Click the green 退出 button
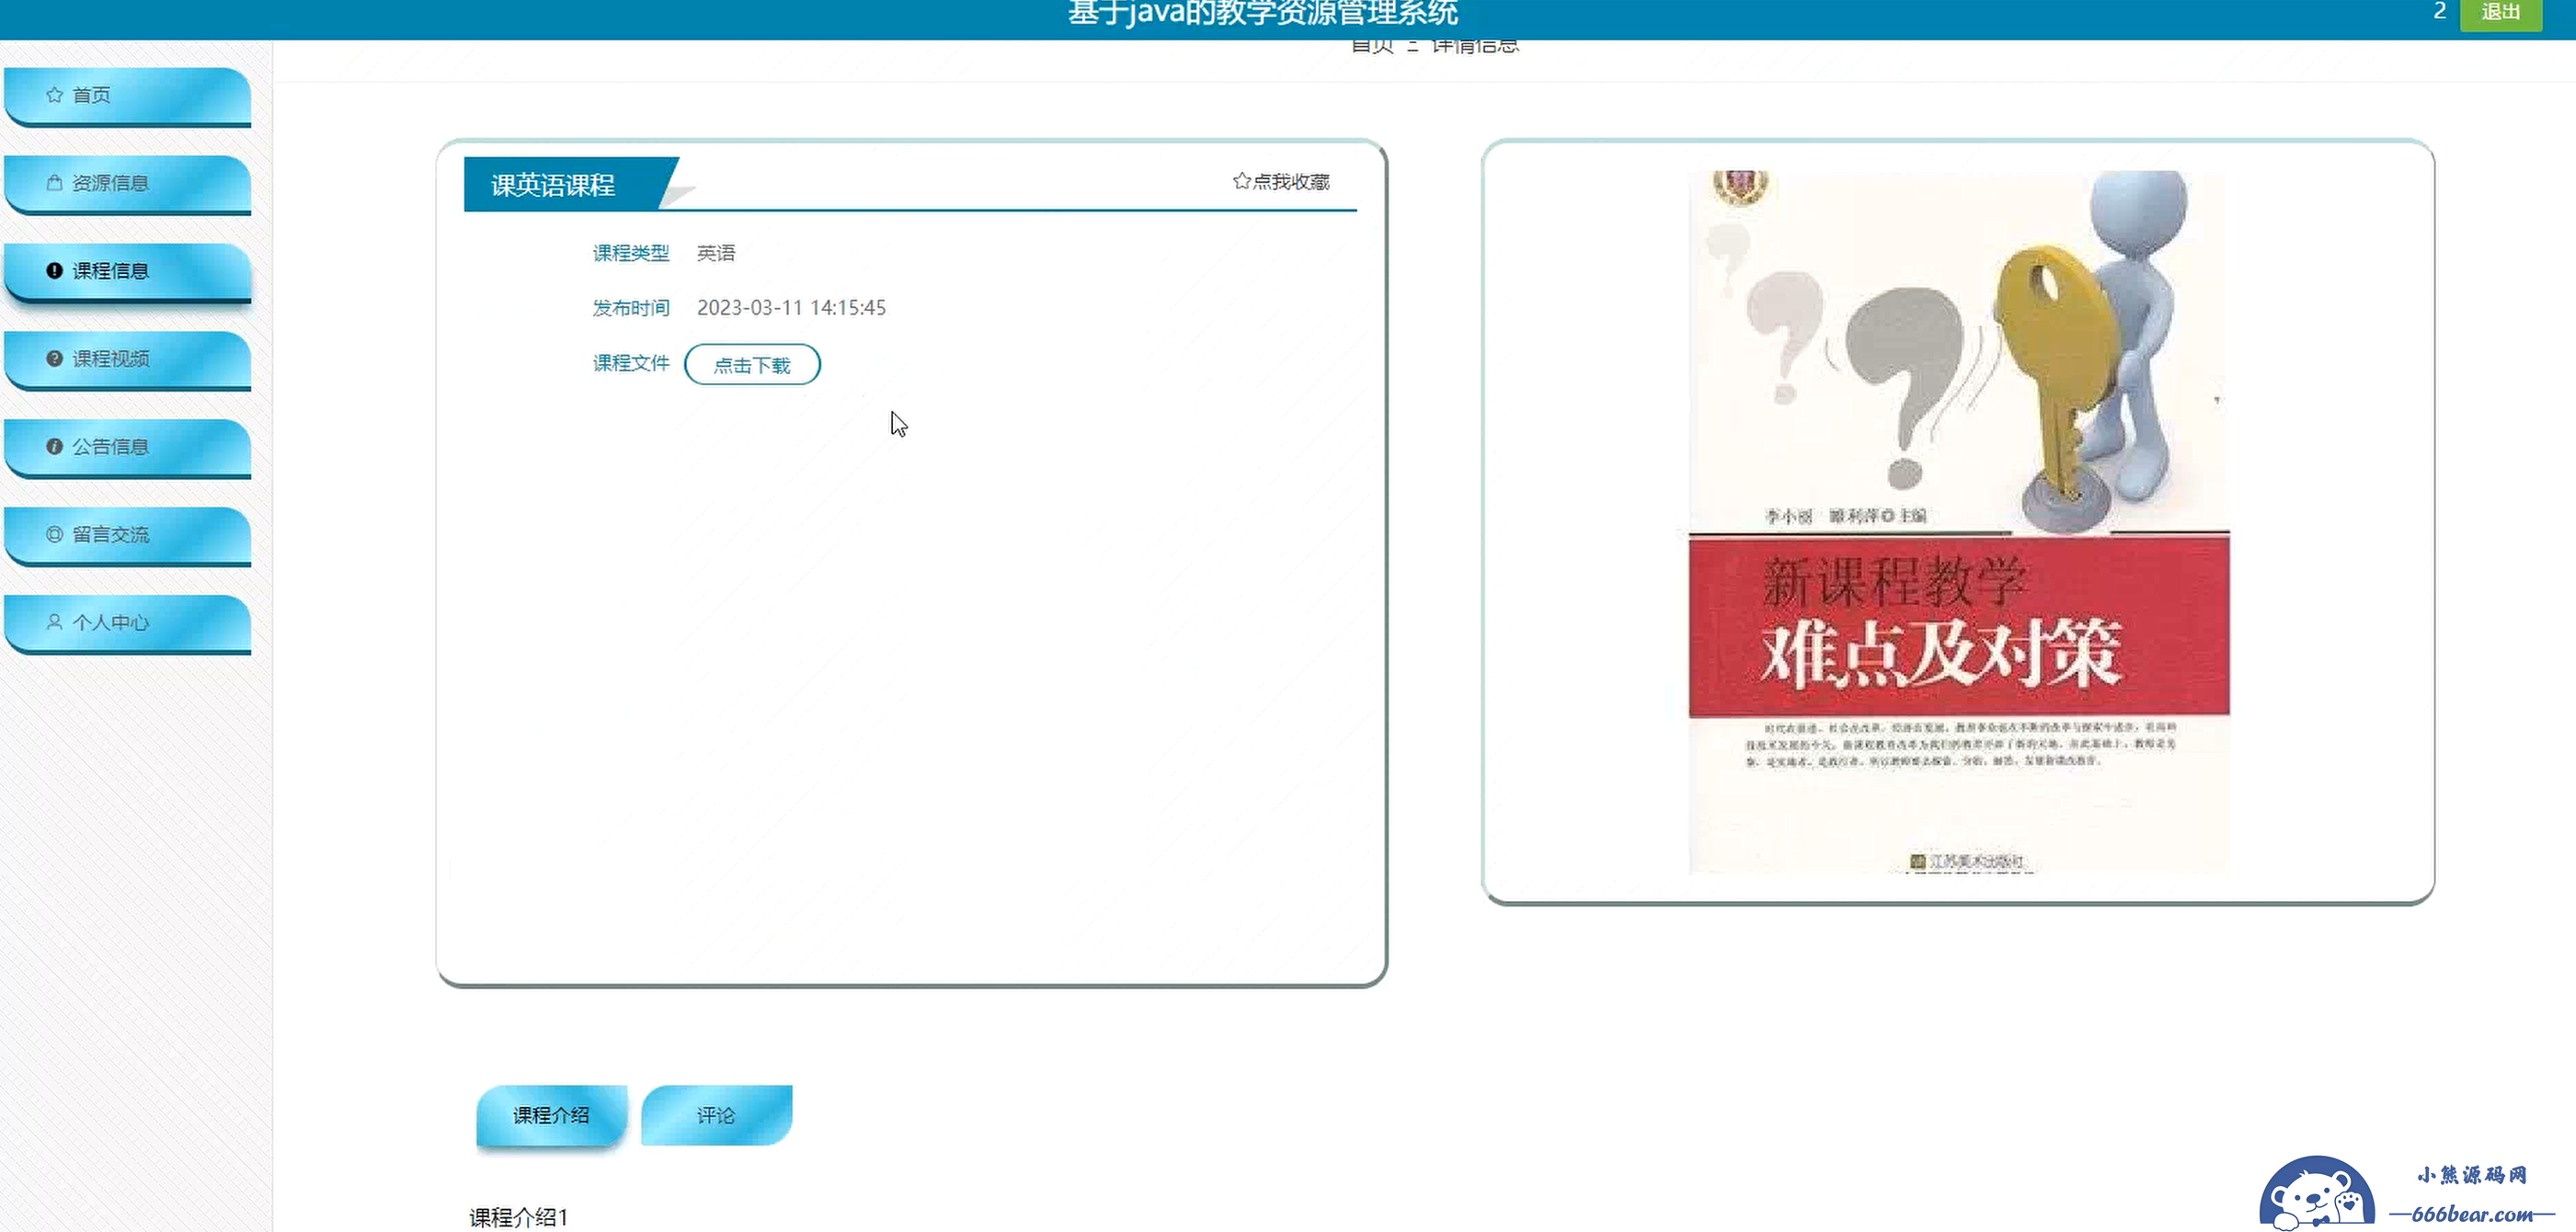 click(2499, 14)
